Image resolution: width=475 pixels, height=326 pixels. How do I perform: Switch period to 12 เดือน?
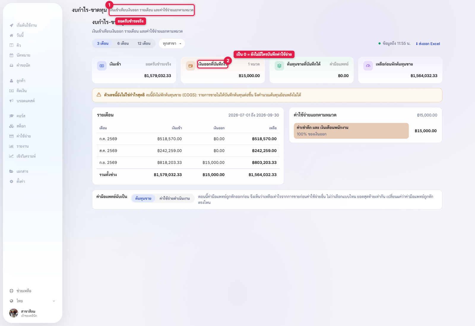pyautogui.click(x=144, y=44)
